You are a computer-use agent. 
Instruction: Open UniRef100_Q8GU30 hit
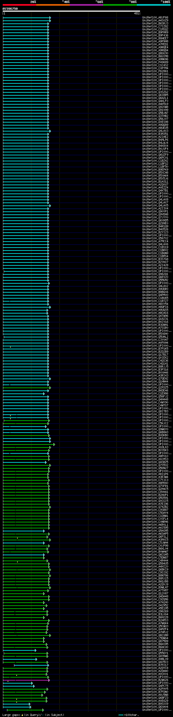pos(155,53)
